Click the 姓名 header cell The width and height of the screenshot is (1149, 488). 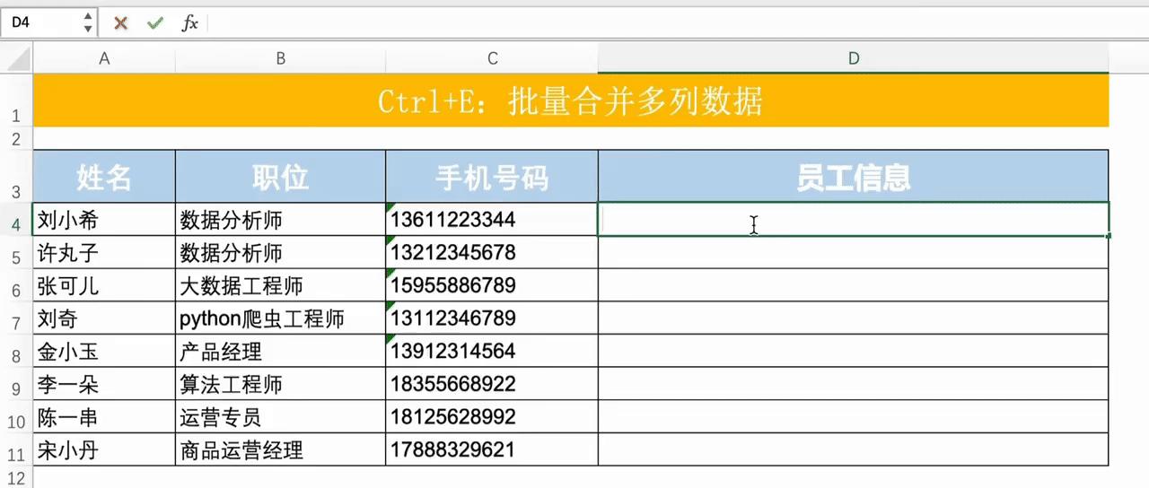(x=104, y=177)
